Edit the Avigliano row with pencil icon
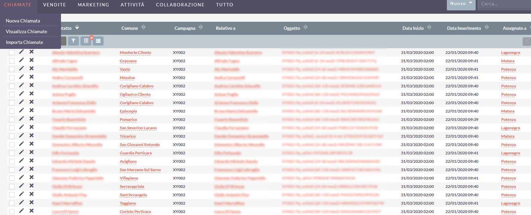This screenshot has height=215, width=531. click(21, 160)
